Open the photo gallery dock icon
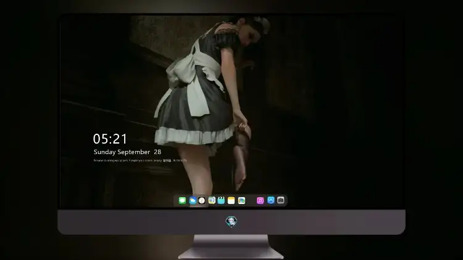Viewport: 463px width, 260px height. (x=241, y=200)
